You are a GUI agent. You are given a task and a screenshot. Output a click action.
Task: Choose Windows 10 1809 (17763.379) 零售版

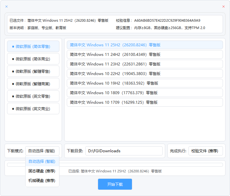tap(145, 93)
